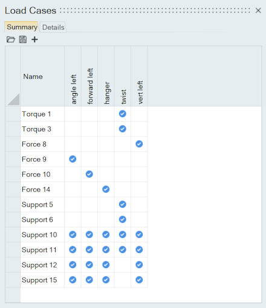This screenshot has height=308, width=266.
Task: Add a new load case with plus icon
Action: [34, 39]
